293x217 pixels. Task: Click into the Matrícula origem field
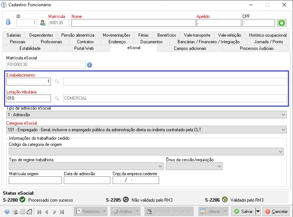pos(35,180)
